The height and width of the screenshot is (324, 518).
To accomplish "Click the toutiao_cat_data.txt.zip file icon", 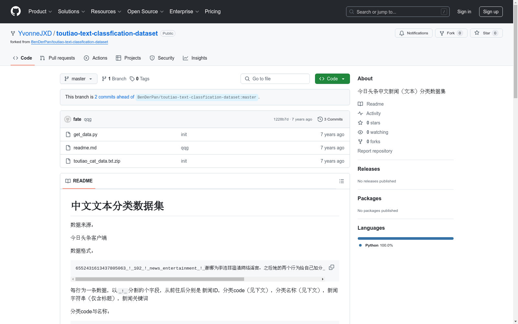I will [68, 161].
